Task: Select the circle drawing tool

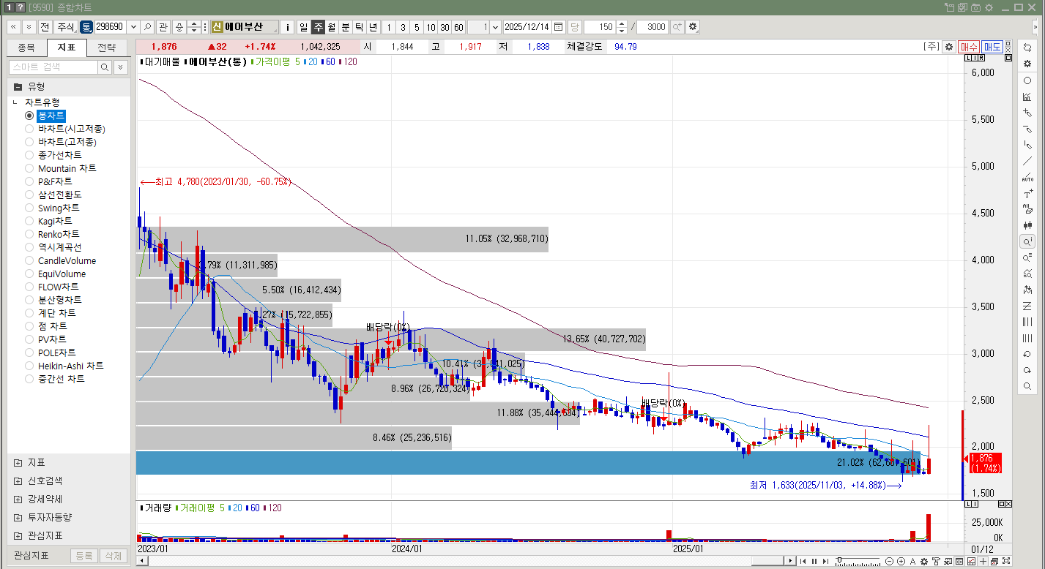Action: tap(1027, 80)
